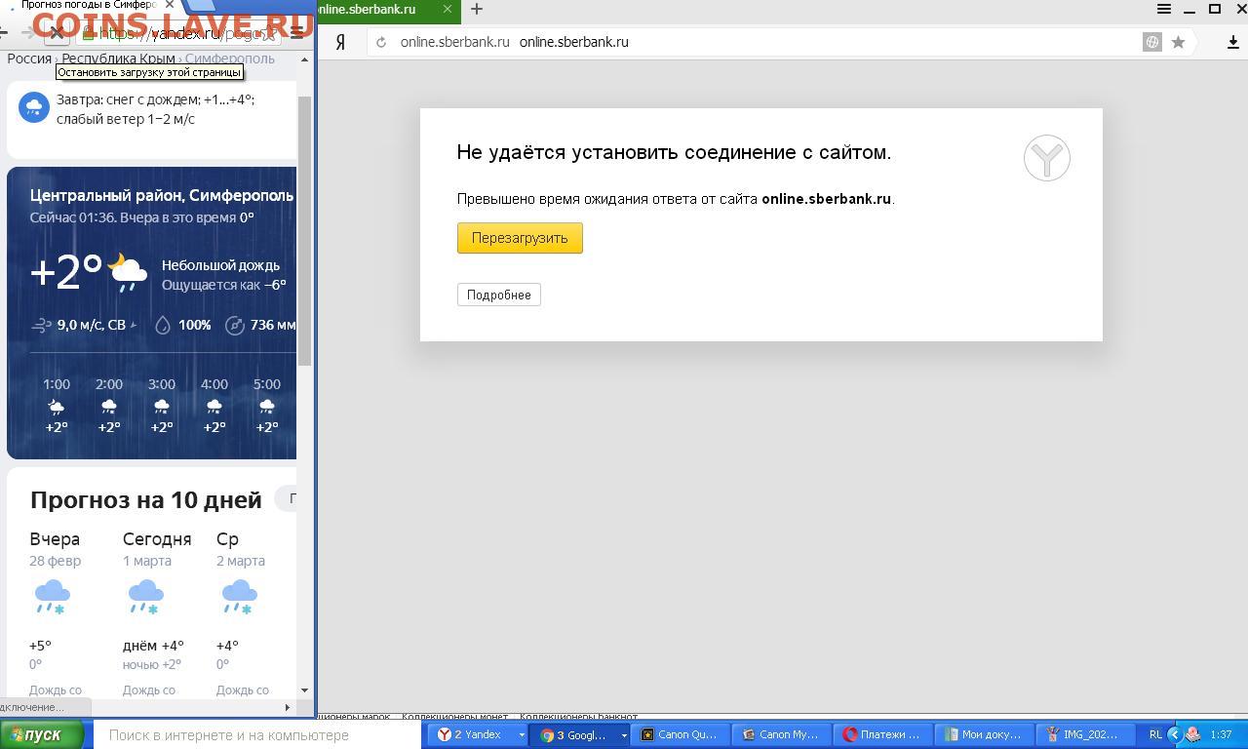Open the 'Республика Крым' breadcrumb link

coord(118,59)
